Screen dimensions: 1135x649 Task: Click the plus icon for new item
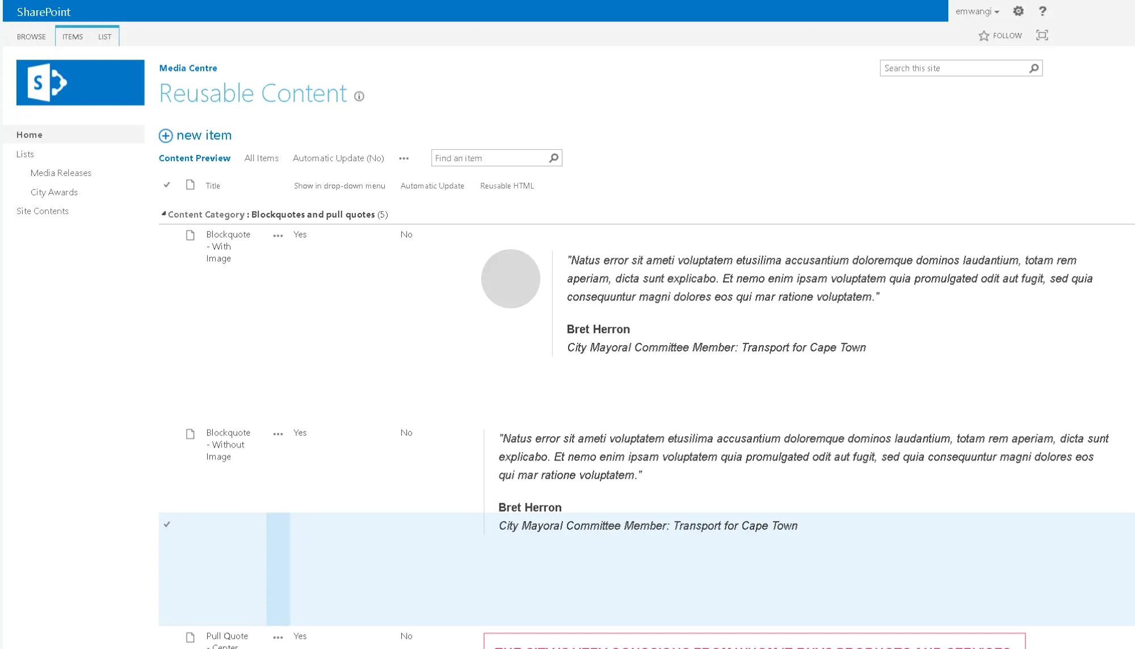click(x=166, y=136)
